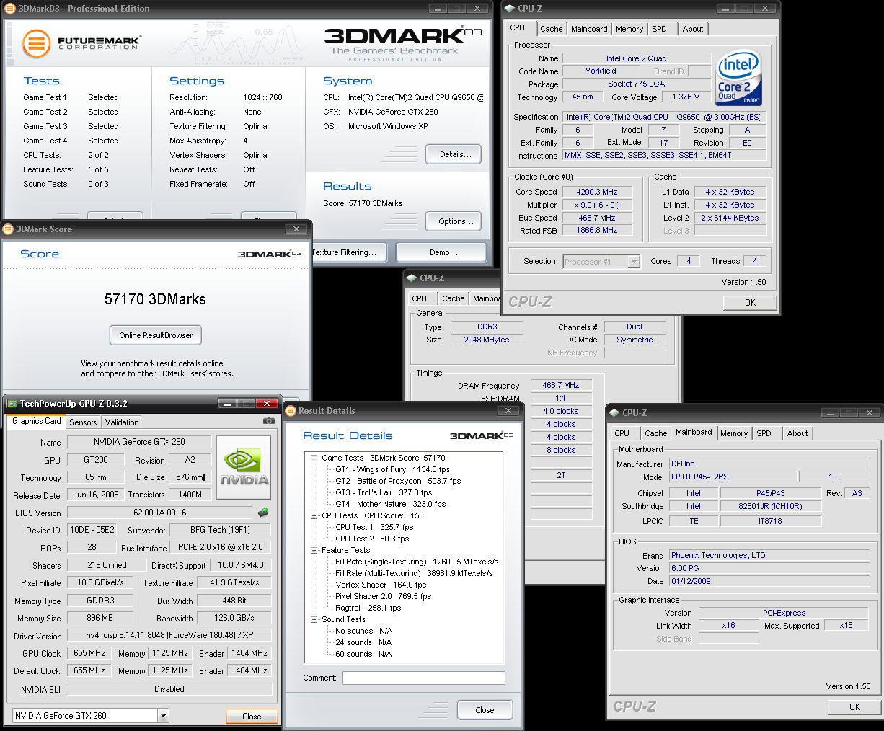Click the Score: 57170 3DMarks text under Results
The width and height of the screenshot is (884, 731).
(x=363, y=203)
